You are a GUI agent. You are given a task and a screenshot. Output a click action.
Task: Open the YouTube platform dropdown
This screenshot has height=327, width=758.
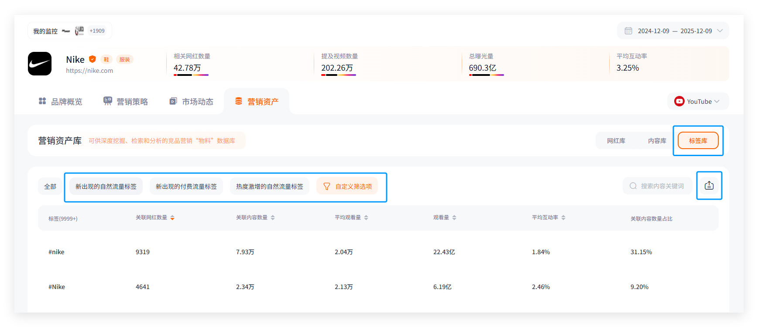pos(698,102)
